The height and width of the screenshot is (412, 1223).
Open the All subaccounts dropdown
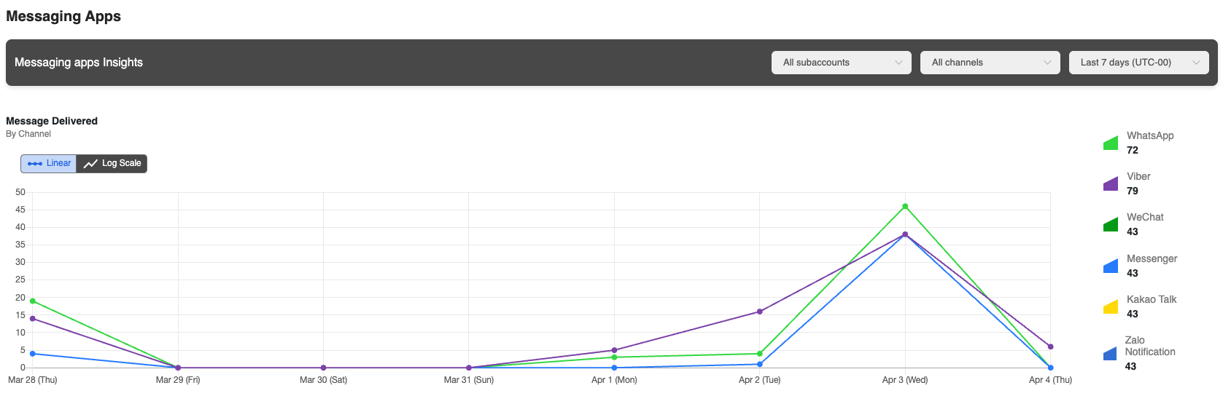841,63
